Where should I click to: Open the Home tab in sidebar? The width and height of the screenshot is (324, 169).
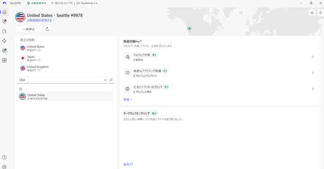[x=4, y=12]
